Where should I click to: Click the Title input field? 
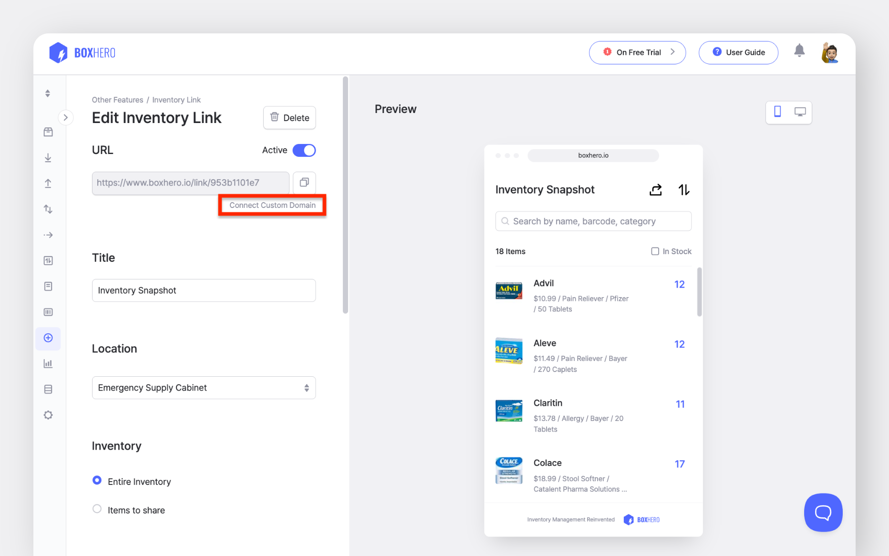[x=204, y=290]
